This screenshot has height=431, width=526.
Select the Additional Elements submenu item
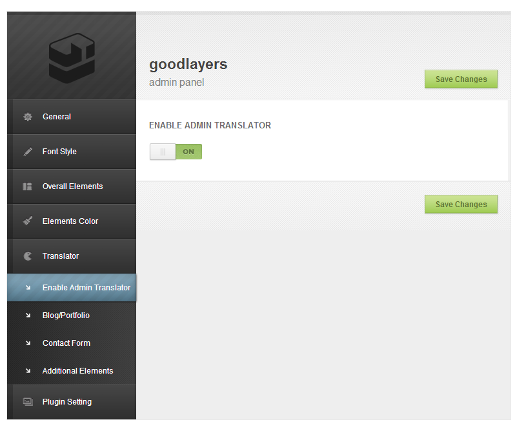coord(72,371)
